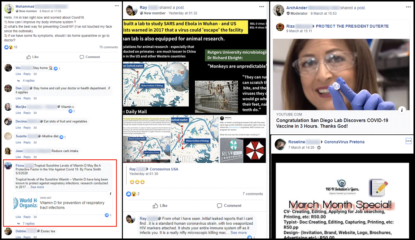415x240 pixels.
Task: Open Mohammad's profile name link
Action: (x=42, y=6)
